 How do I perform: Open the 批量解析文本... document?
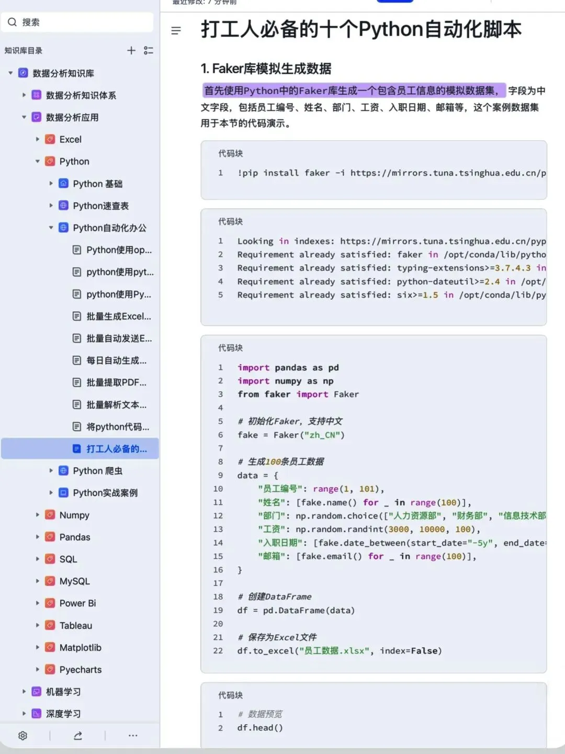(x=117, y=404)
